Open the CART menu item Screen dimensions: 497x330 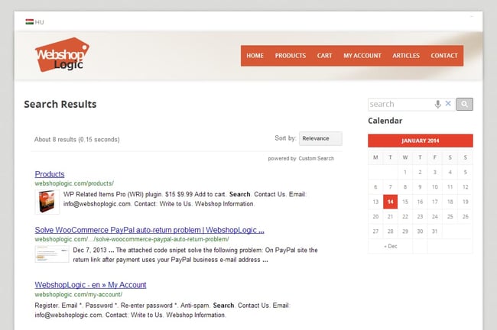324,56
